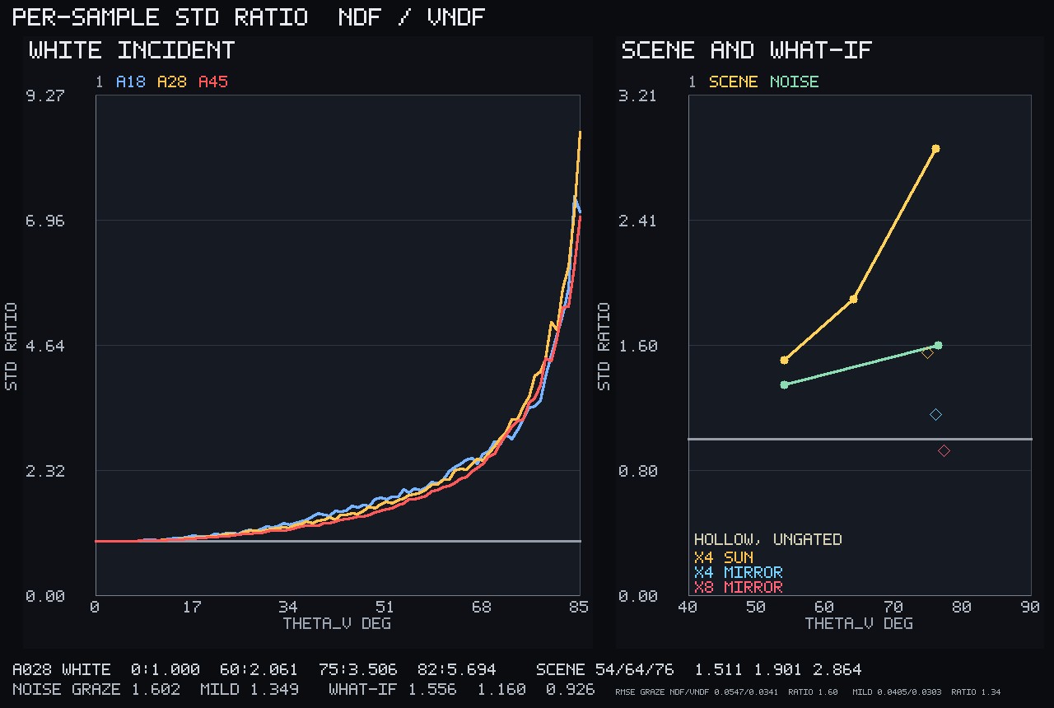Click the WHAT-IF 1.556 readout
1054x708 pixels.
(x=392, y=689)
